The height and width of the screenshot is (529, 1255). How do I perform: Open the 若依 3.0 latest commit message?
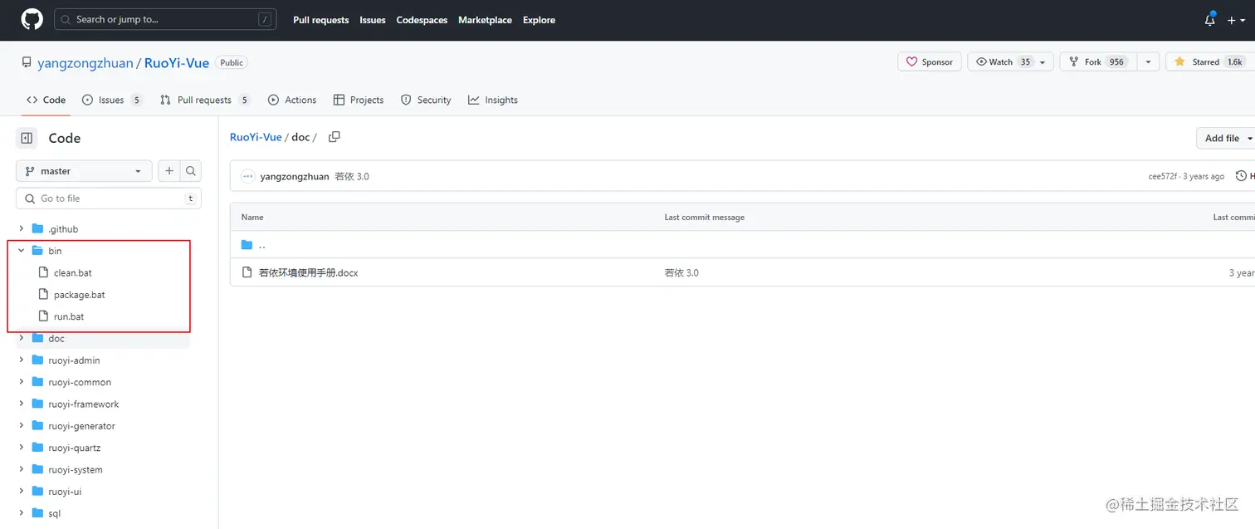point(352,177)
